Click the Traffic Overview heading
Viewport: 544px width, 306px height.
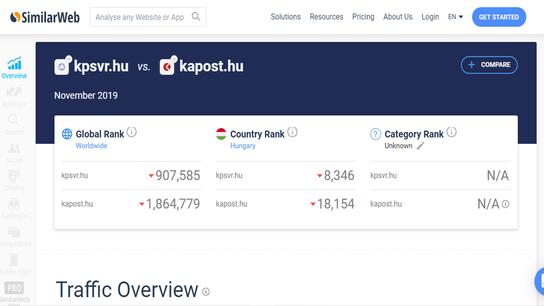(x=127, y=290)
